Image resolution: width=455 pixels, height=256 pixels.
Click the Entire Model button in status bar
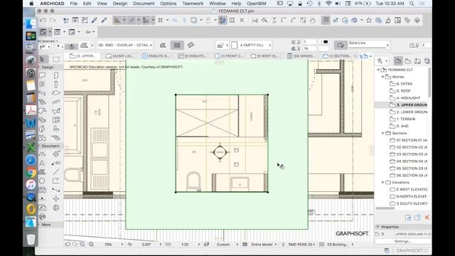tap(262, 245)
